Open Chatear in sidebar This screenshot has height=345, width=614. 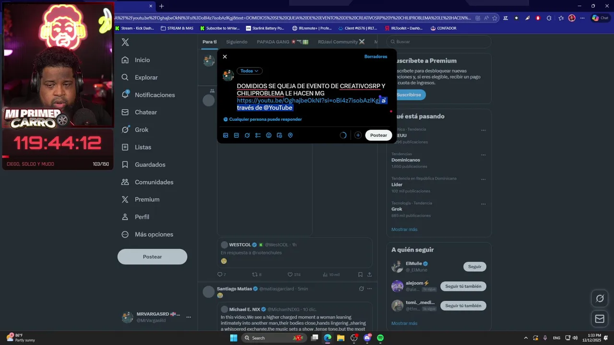coord(140,112)
